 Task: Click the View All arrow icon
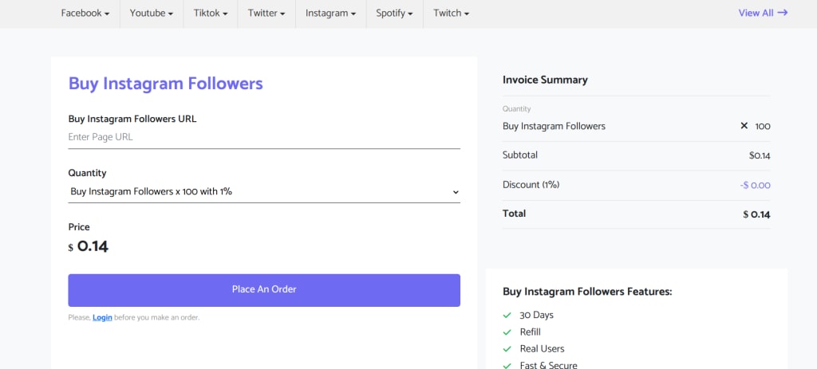(x=783, y=13)
